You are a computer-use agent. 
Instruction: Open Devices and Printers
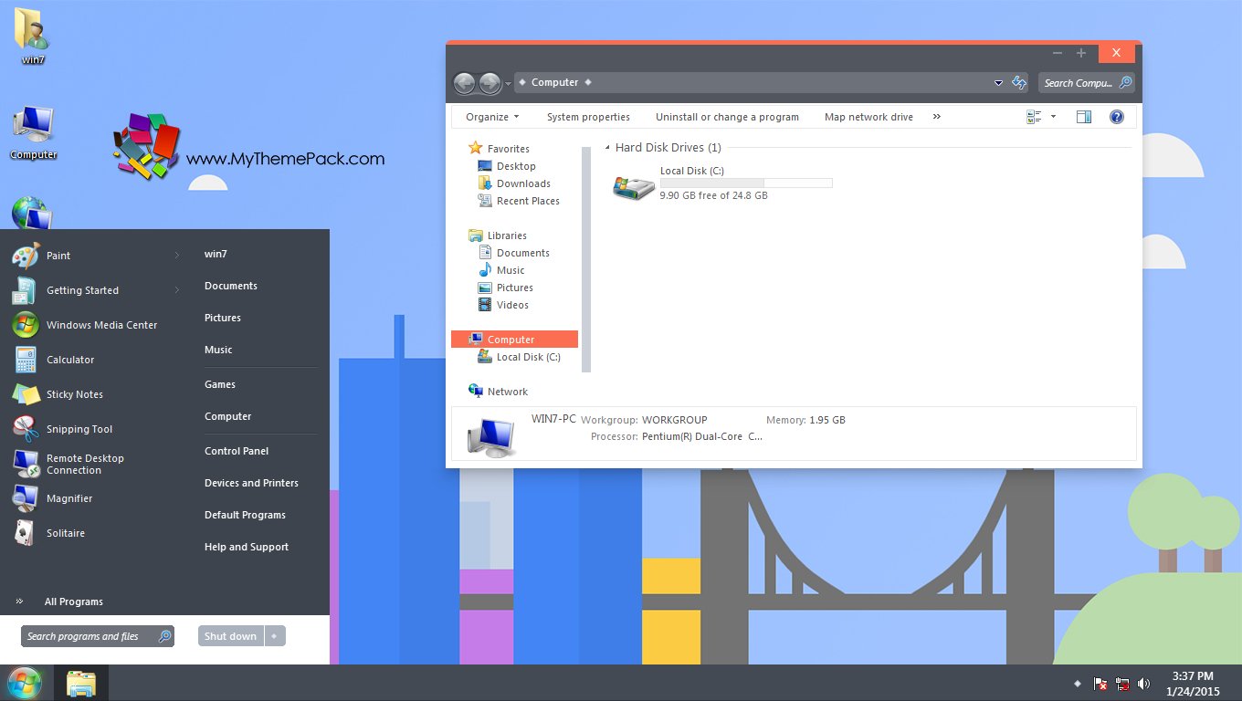[x=251, y=483]
